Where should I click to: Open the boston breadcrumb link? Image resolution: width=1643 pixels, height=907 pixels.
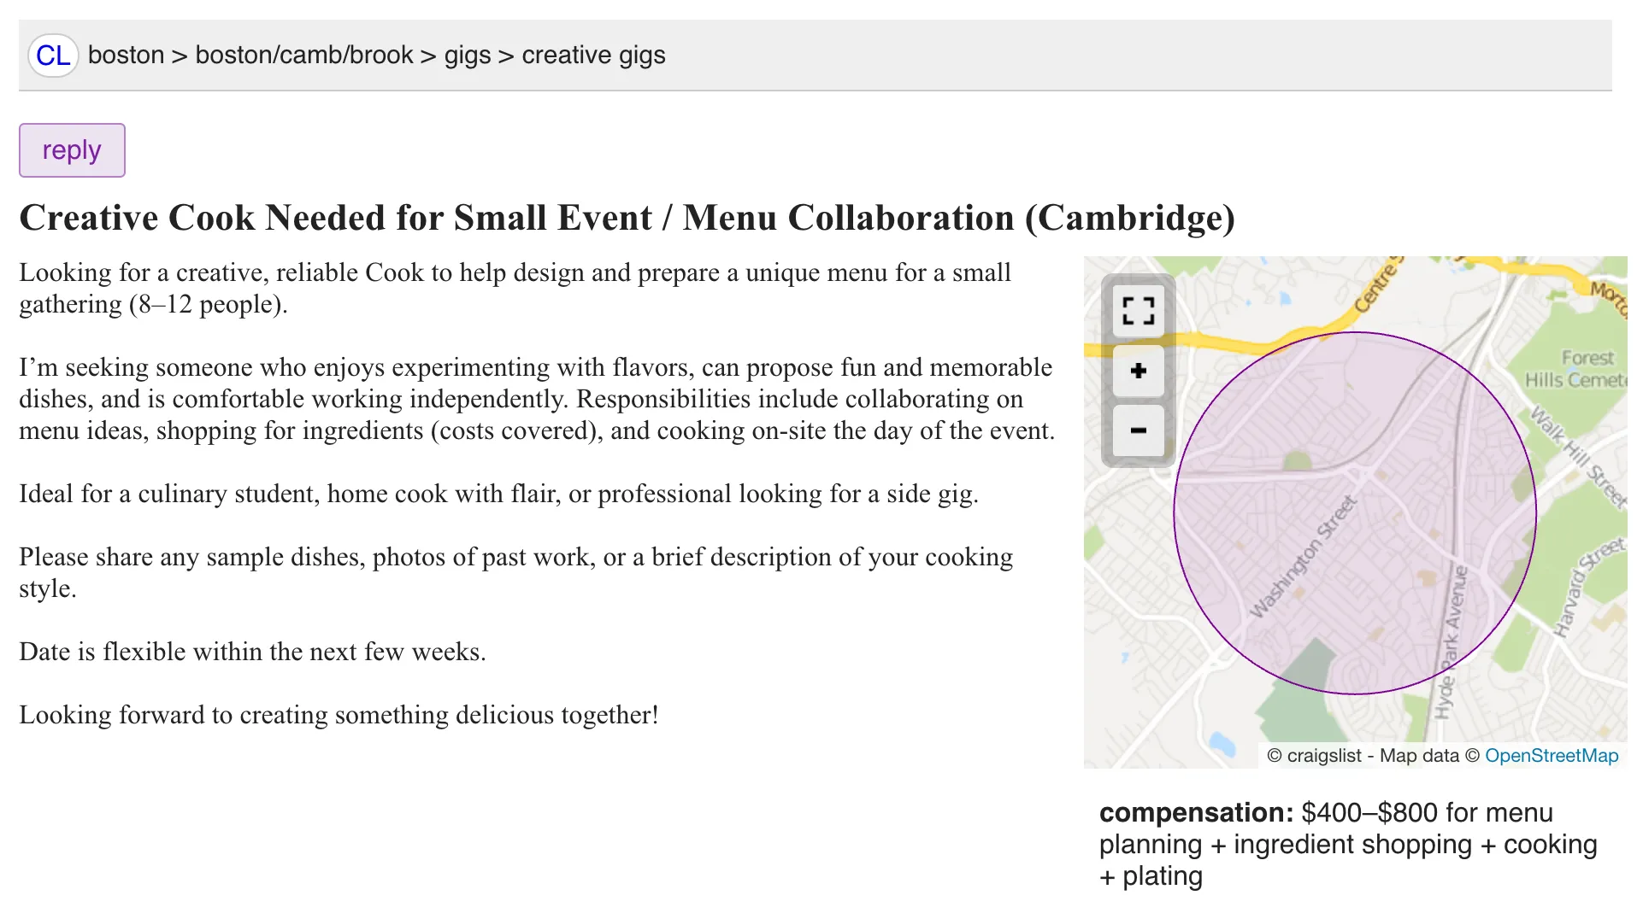click(126, 56)
